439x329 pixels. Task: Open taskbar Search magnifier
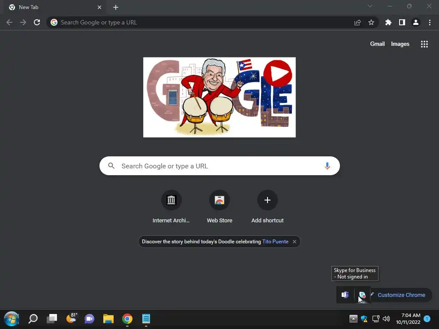pos(33,319)
